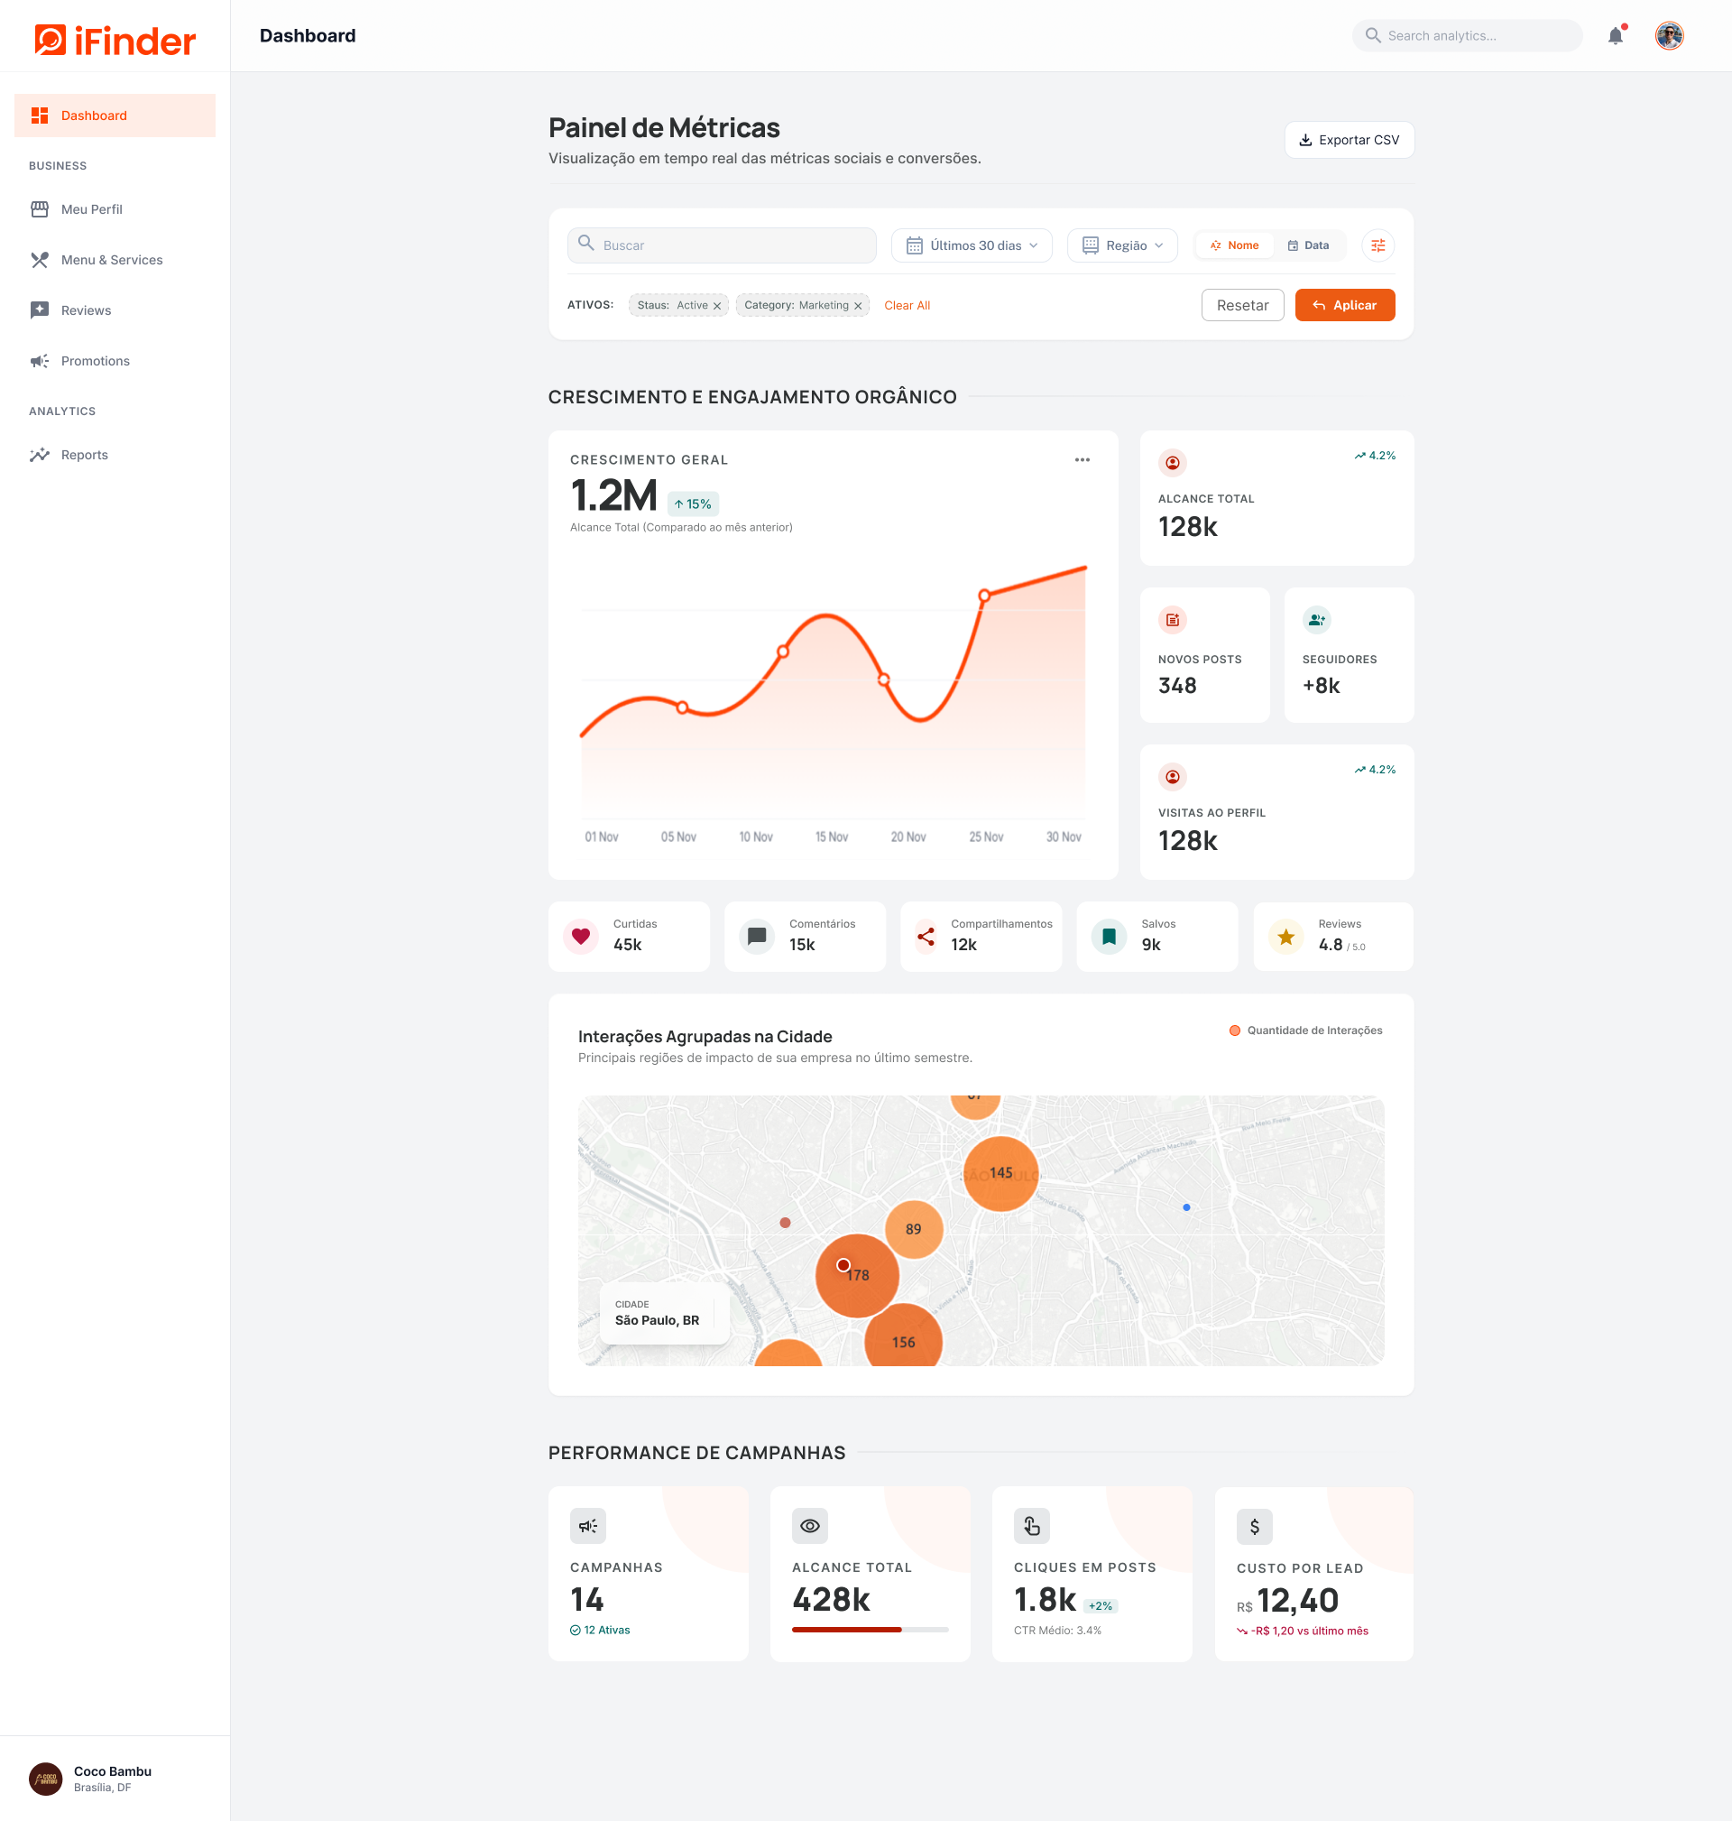Screen dimensions: 1732x1821
Task: Open Menu & Services page
Action: pyautogui.click(x=115, y=261)
